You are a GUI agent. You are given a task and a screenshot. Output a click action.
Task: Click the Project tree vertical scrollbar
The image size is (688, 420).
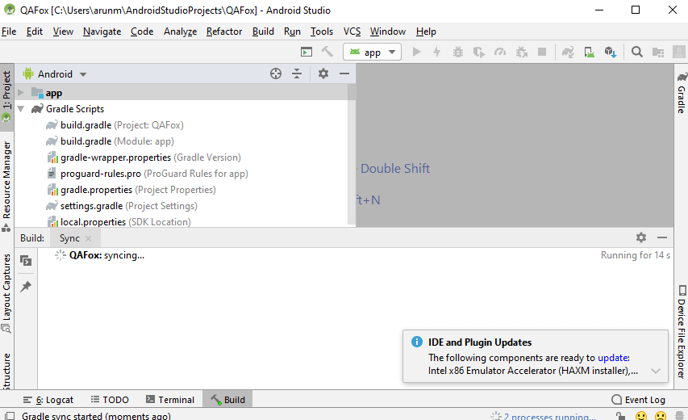click(x=352, y=154)
